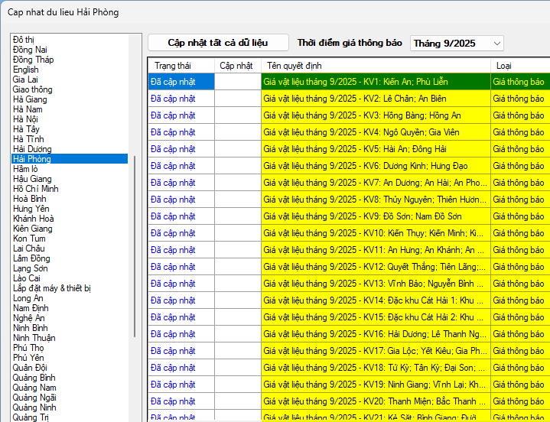This screenshot has height=422, width=550.
Task: Click 'Giá thông báo' cell in KV9 row
Action: (518, 216)
